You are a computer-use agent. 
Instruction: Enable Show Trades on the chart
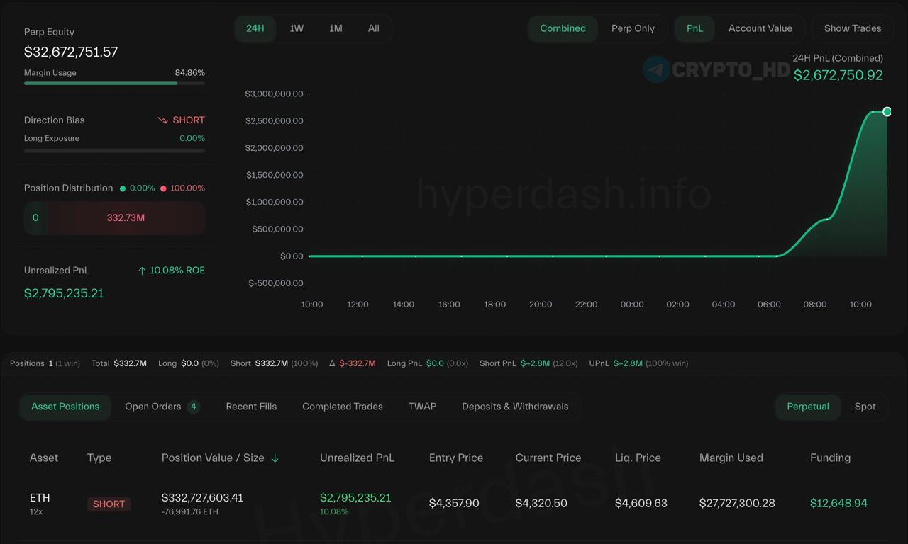pos(852,28)
